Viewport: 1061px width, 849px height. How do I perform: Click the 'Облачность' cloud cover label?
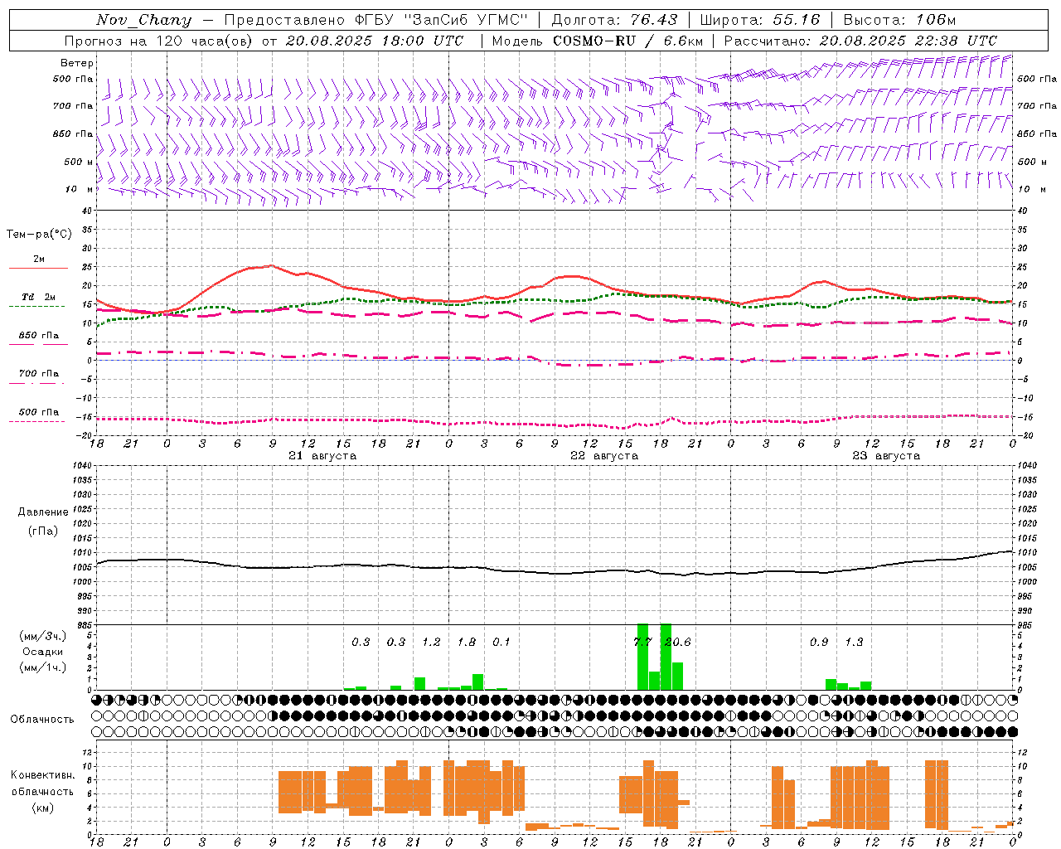pos(42,720)
